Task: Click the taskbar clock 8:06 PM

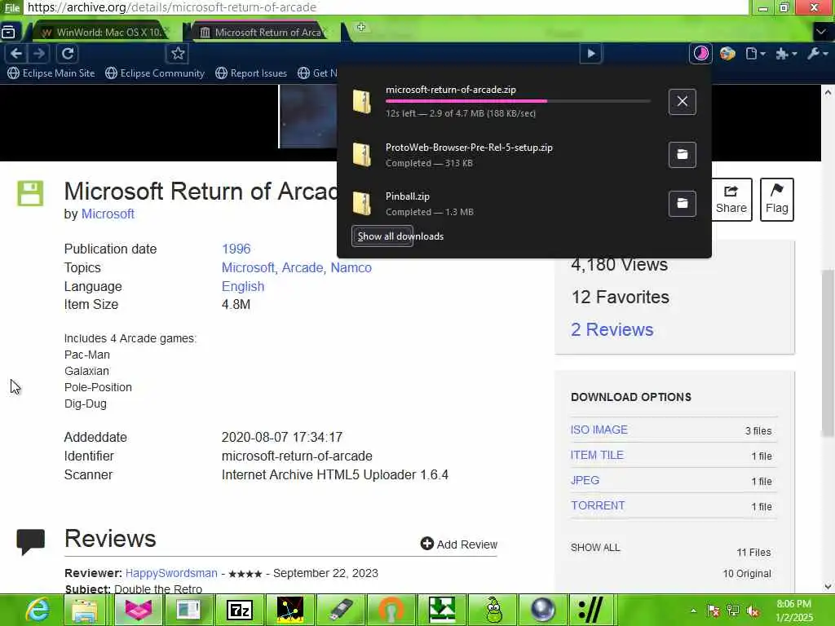Action: (x=793, y=610)
